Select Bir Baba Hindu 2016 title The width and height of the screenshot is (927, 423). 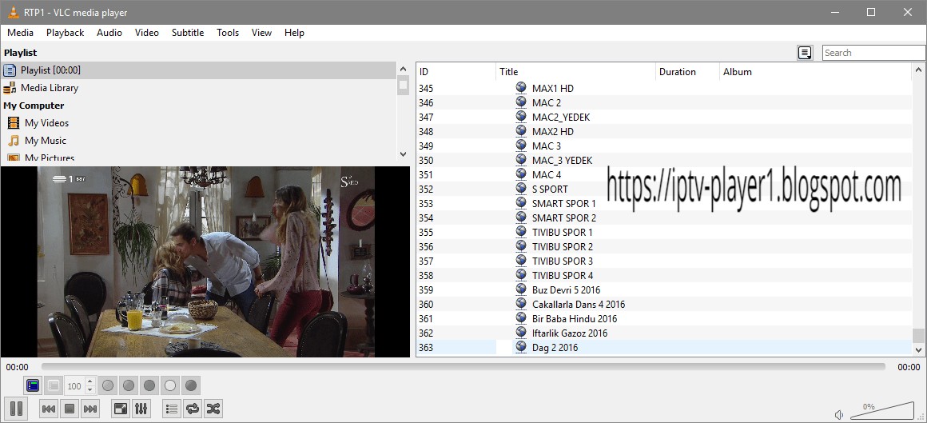point(575,319)
